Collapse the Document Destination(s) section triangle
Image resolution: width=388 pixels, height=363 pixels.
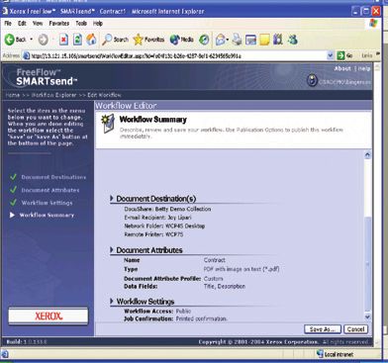(112, 198)
